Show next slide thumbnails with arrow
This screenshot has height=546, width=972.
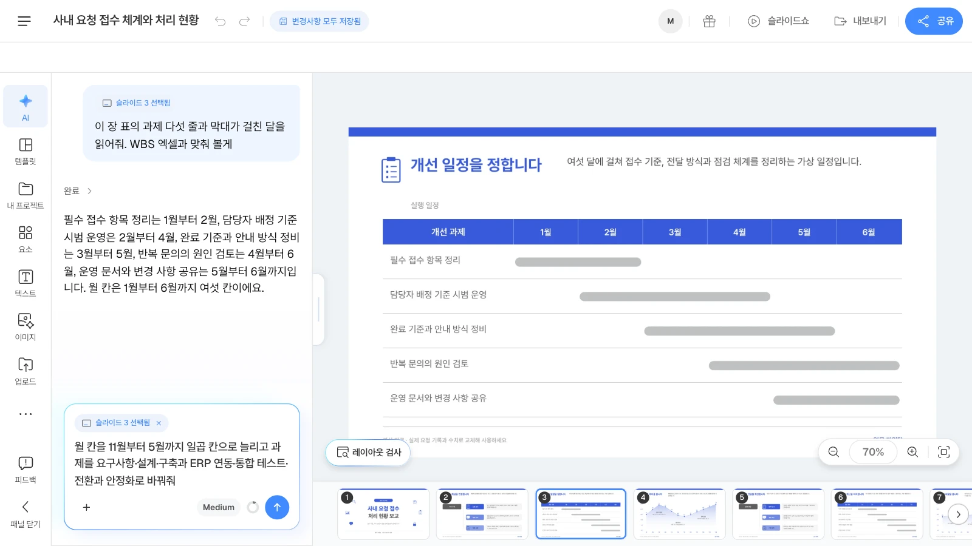coord(958,514)
